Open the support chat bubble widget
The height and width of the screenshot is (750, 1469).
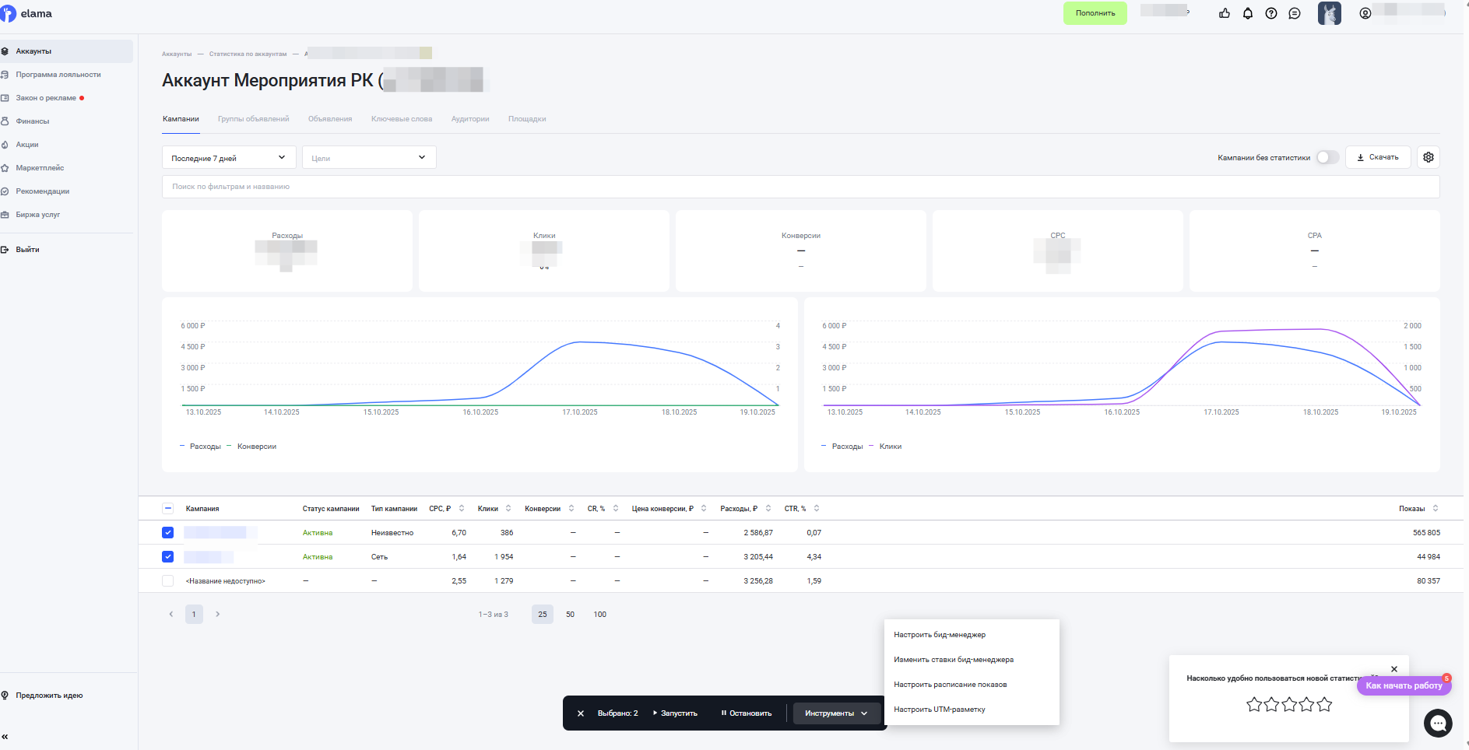(1438, 724)
